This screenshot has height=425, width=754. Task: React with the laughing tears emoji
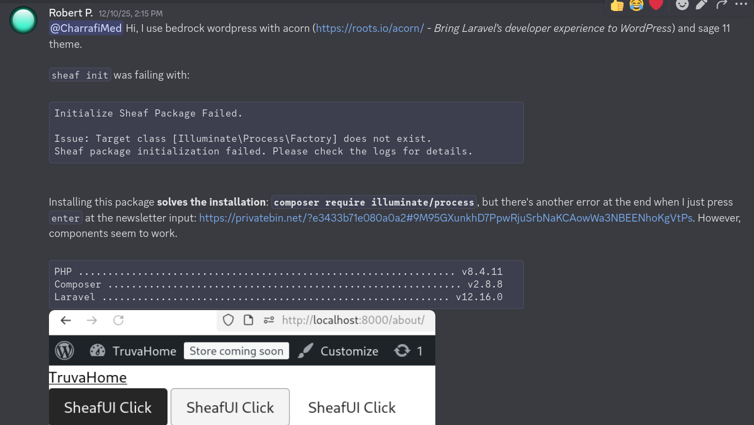(636, 5)
